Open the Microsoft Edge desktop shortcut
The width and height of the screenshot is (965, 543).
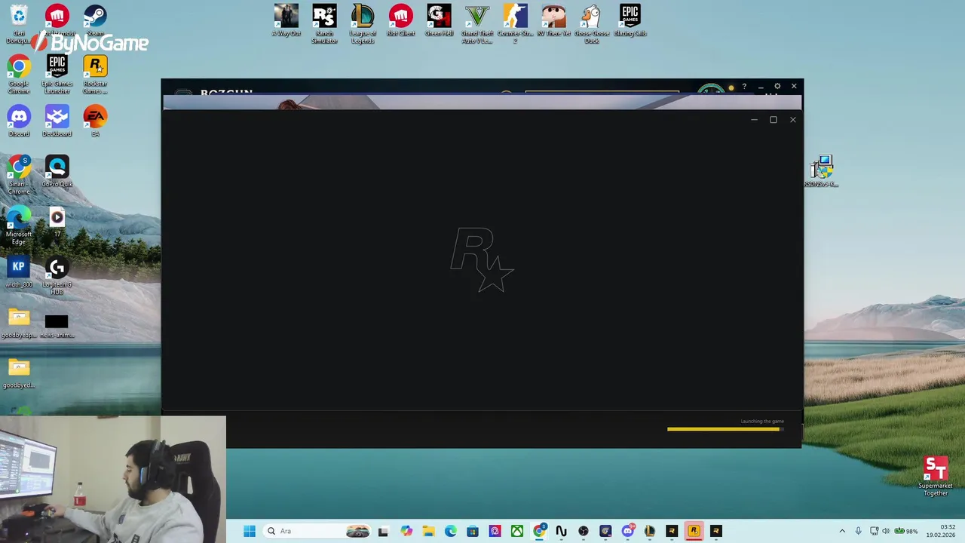(x=19, y=225)
